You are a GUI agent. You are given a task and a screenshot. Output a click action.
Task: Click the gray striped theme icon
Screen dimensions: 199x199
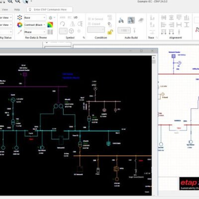pyautogui.click(x=50, y=32)
